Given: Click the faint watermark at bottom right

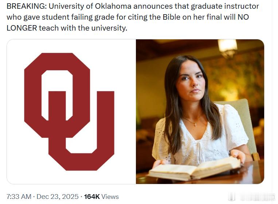Looking at the screenshot, I should tap(260, 197).
